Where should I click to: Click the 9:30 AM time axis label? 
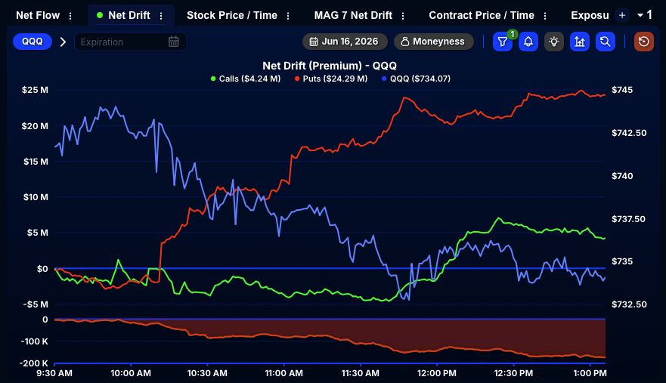click(x=54, y=373)
